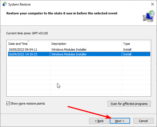Uncheck Show more restore points checkbox

coord(8,103)
